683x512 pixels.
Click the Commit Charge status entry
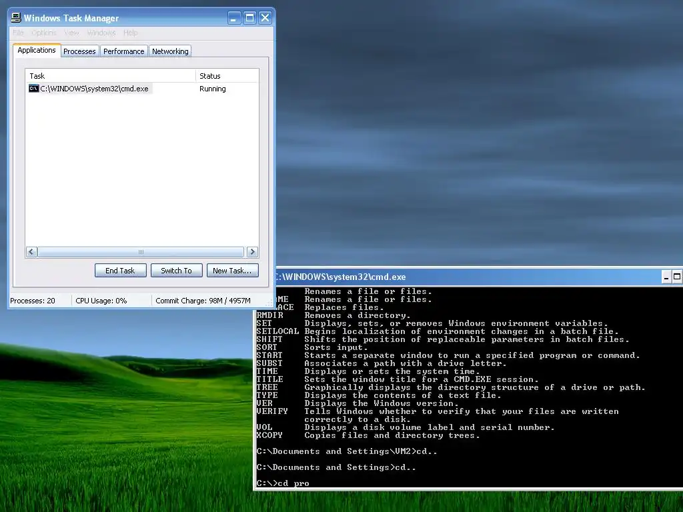click(203, 301)
